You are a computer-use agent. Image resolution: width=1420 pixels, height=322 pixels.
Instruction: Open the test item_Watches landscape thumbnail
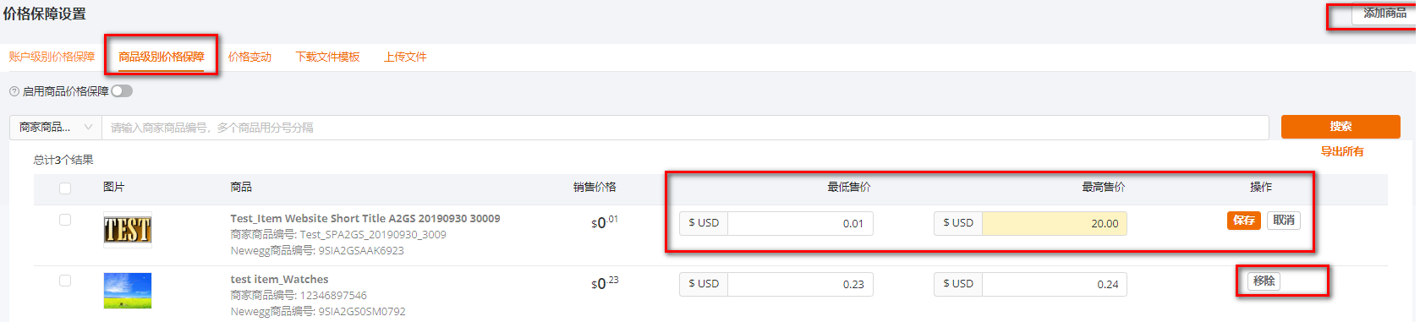(x=128, y=290)
